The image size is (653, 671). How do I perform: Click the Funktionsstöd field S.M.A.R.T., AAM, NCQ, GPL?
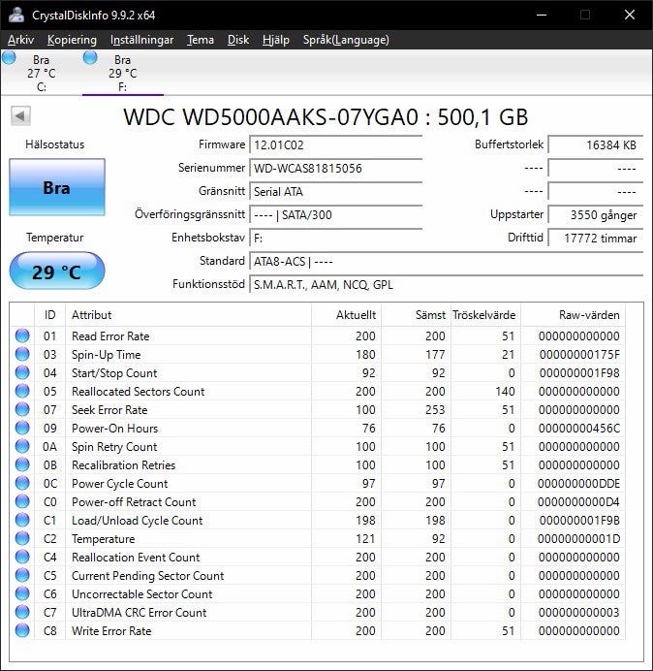point(446,284)
